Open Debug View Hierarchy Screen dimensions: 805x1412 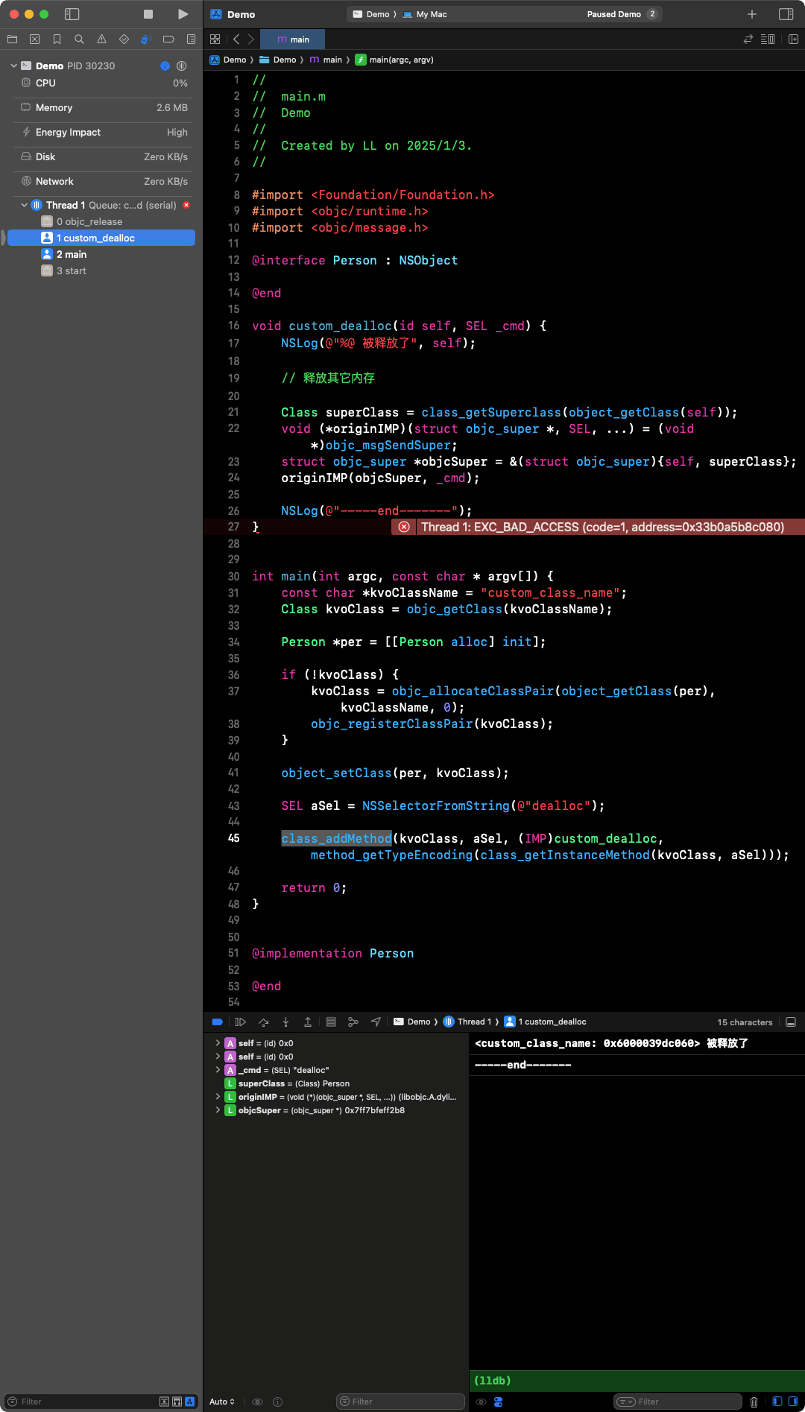click(331, 1022)
